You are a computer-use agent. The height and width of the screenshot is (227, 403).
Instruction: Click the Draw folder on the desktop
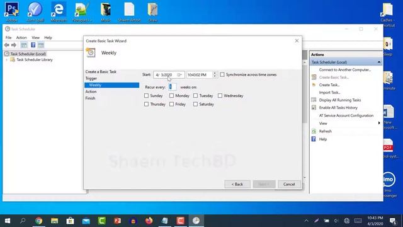point(152,11)
